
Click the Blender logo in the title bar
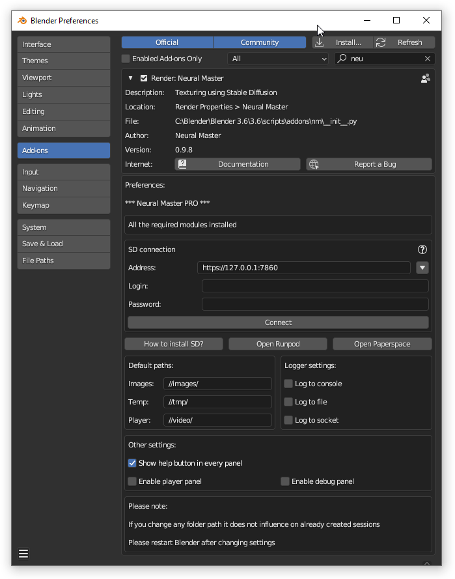[x=22, y=21]
